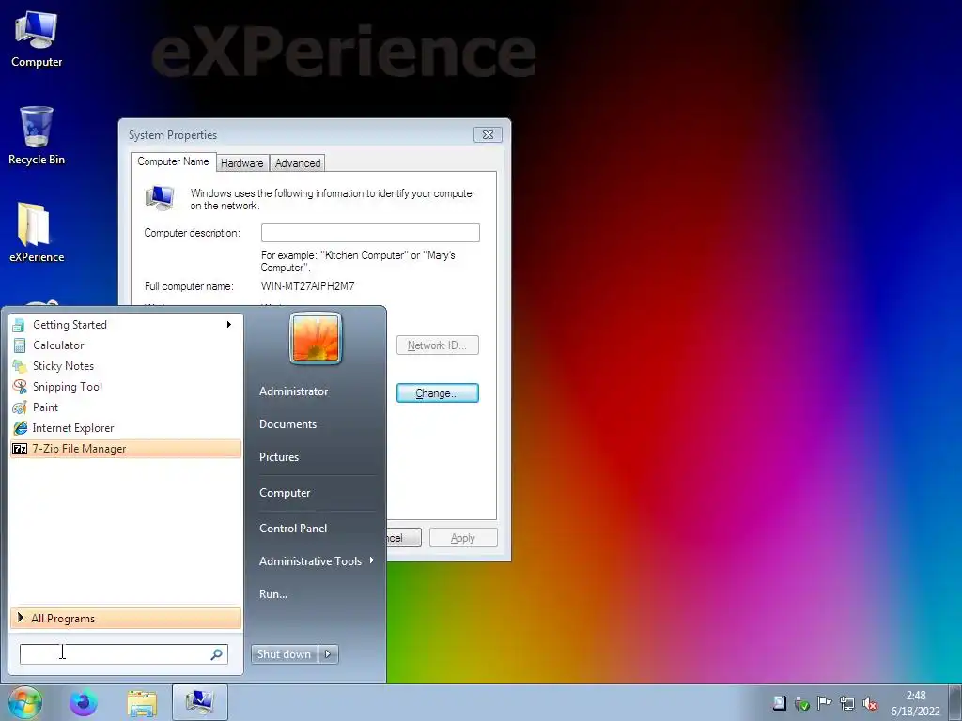Click the Apply button
Screen dimensions: 962x721
pyautogui.click(x=463, y=538)
